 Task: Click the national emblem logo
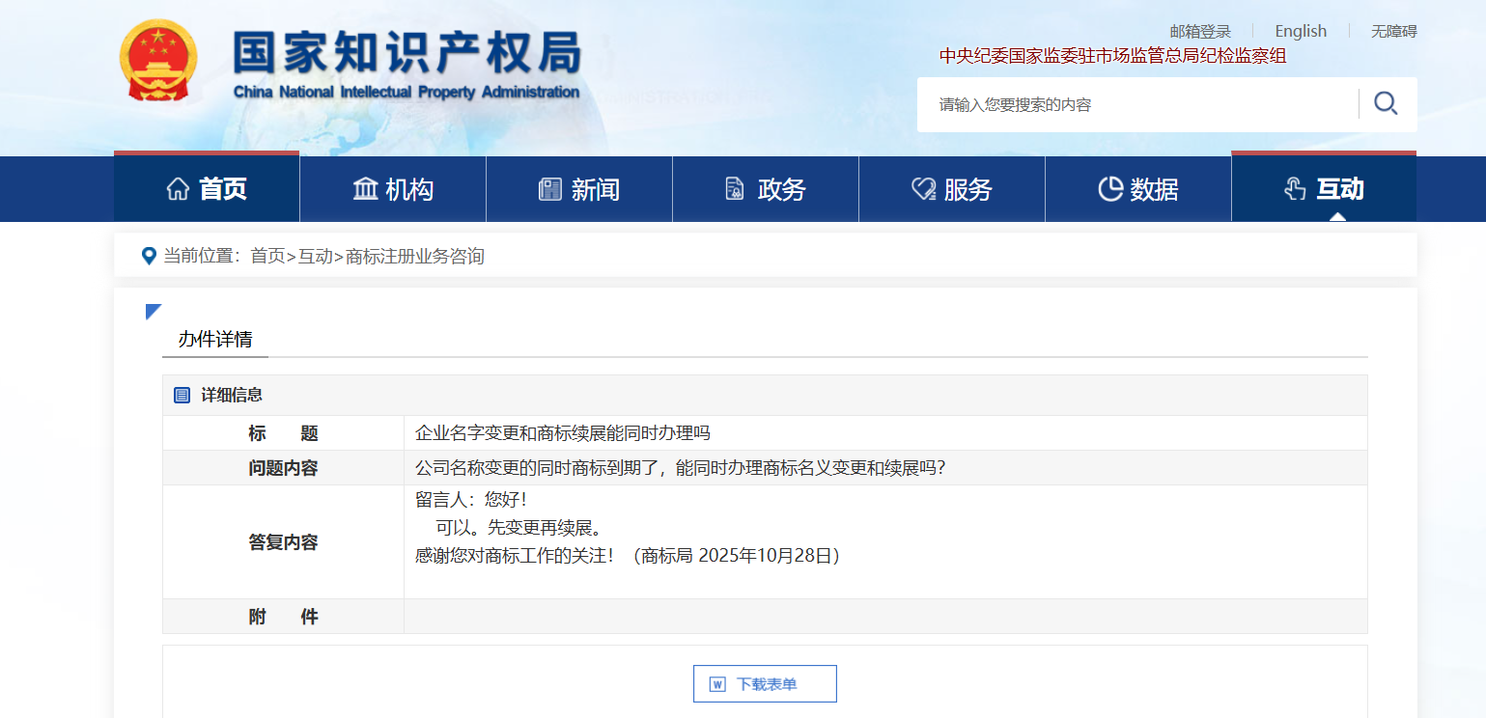pos(158,62)
